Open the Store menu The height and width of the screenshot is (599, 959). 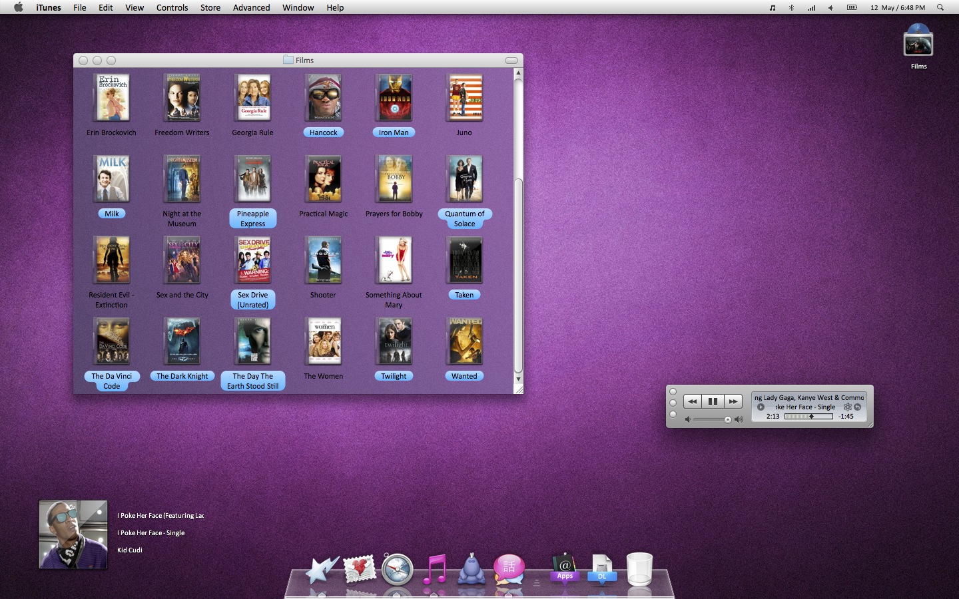click(x=210, y=7)
